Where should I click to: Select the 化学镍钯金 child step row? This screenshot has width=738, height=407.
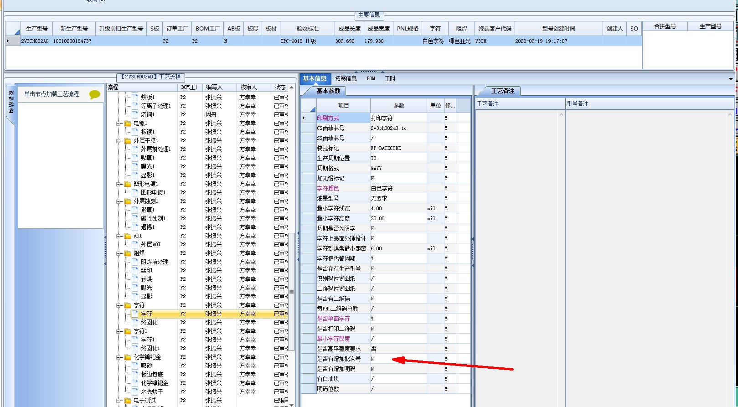point(155,383)
